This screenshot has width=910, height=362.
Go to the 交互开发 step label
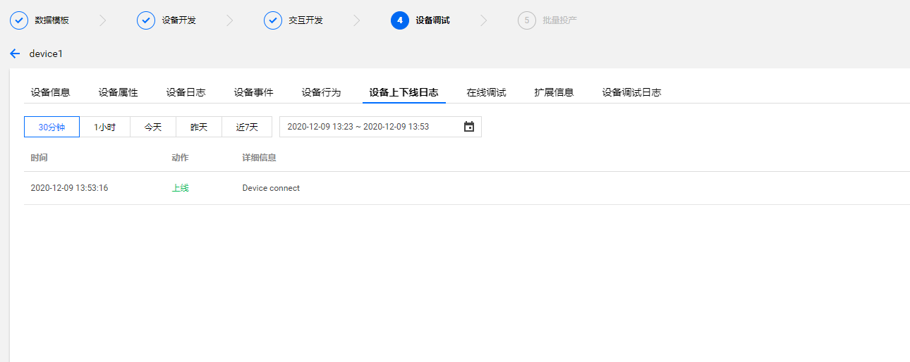point(306,20)
